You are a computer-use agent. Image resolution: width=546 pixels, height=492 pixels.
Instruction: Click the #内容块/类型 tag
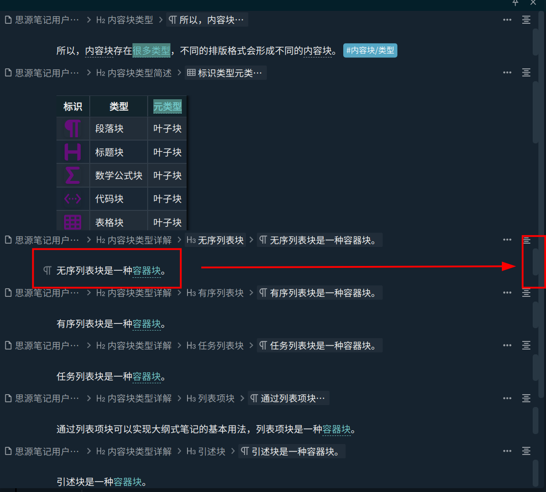[370, 50]
